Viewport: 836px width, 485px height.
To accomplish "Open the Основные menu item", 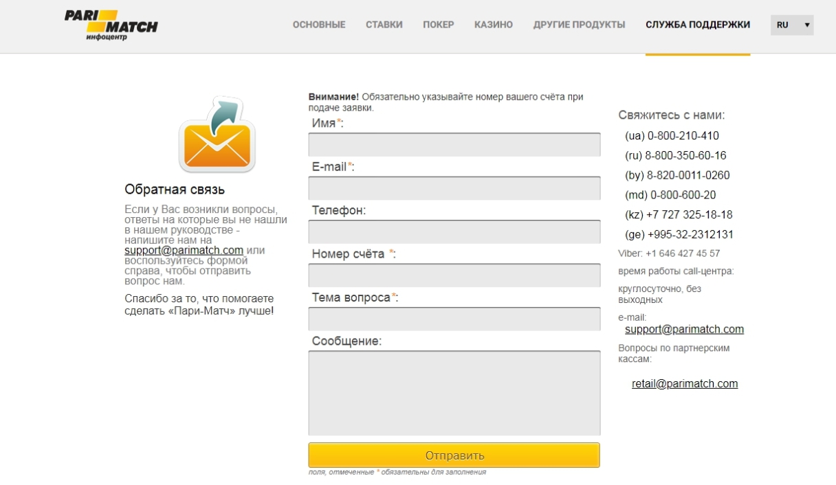I will tap(319, 25).
